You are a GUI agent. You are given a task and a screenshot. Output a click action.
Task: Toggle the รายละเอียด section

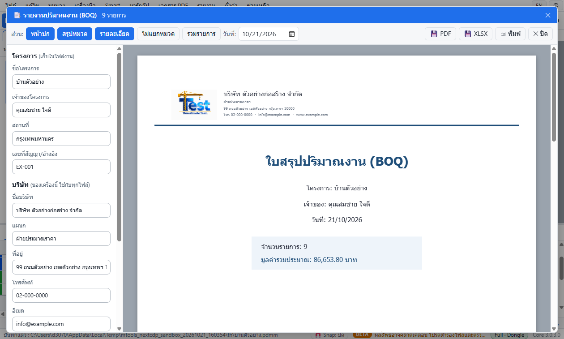115,34
